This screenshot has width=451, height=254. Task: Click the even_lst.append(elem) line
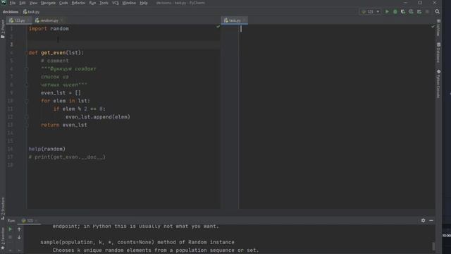click(x=98, y=117)
